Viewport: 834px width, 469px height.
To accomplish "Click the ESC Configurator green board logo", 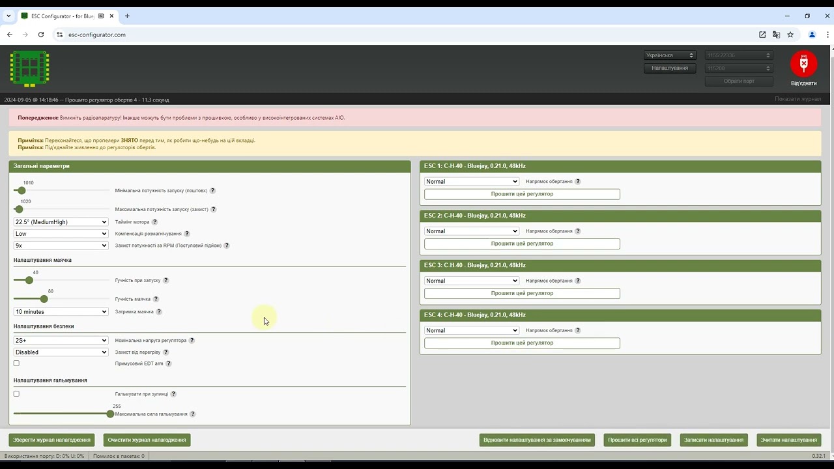I will (29, 68).
